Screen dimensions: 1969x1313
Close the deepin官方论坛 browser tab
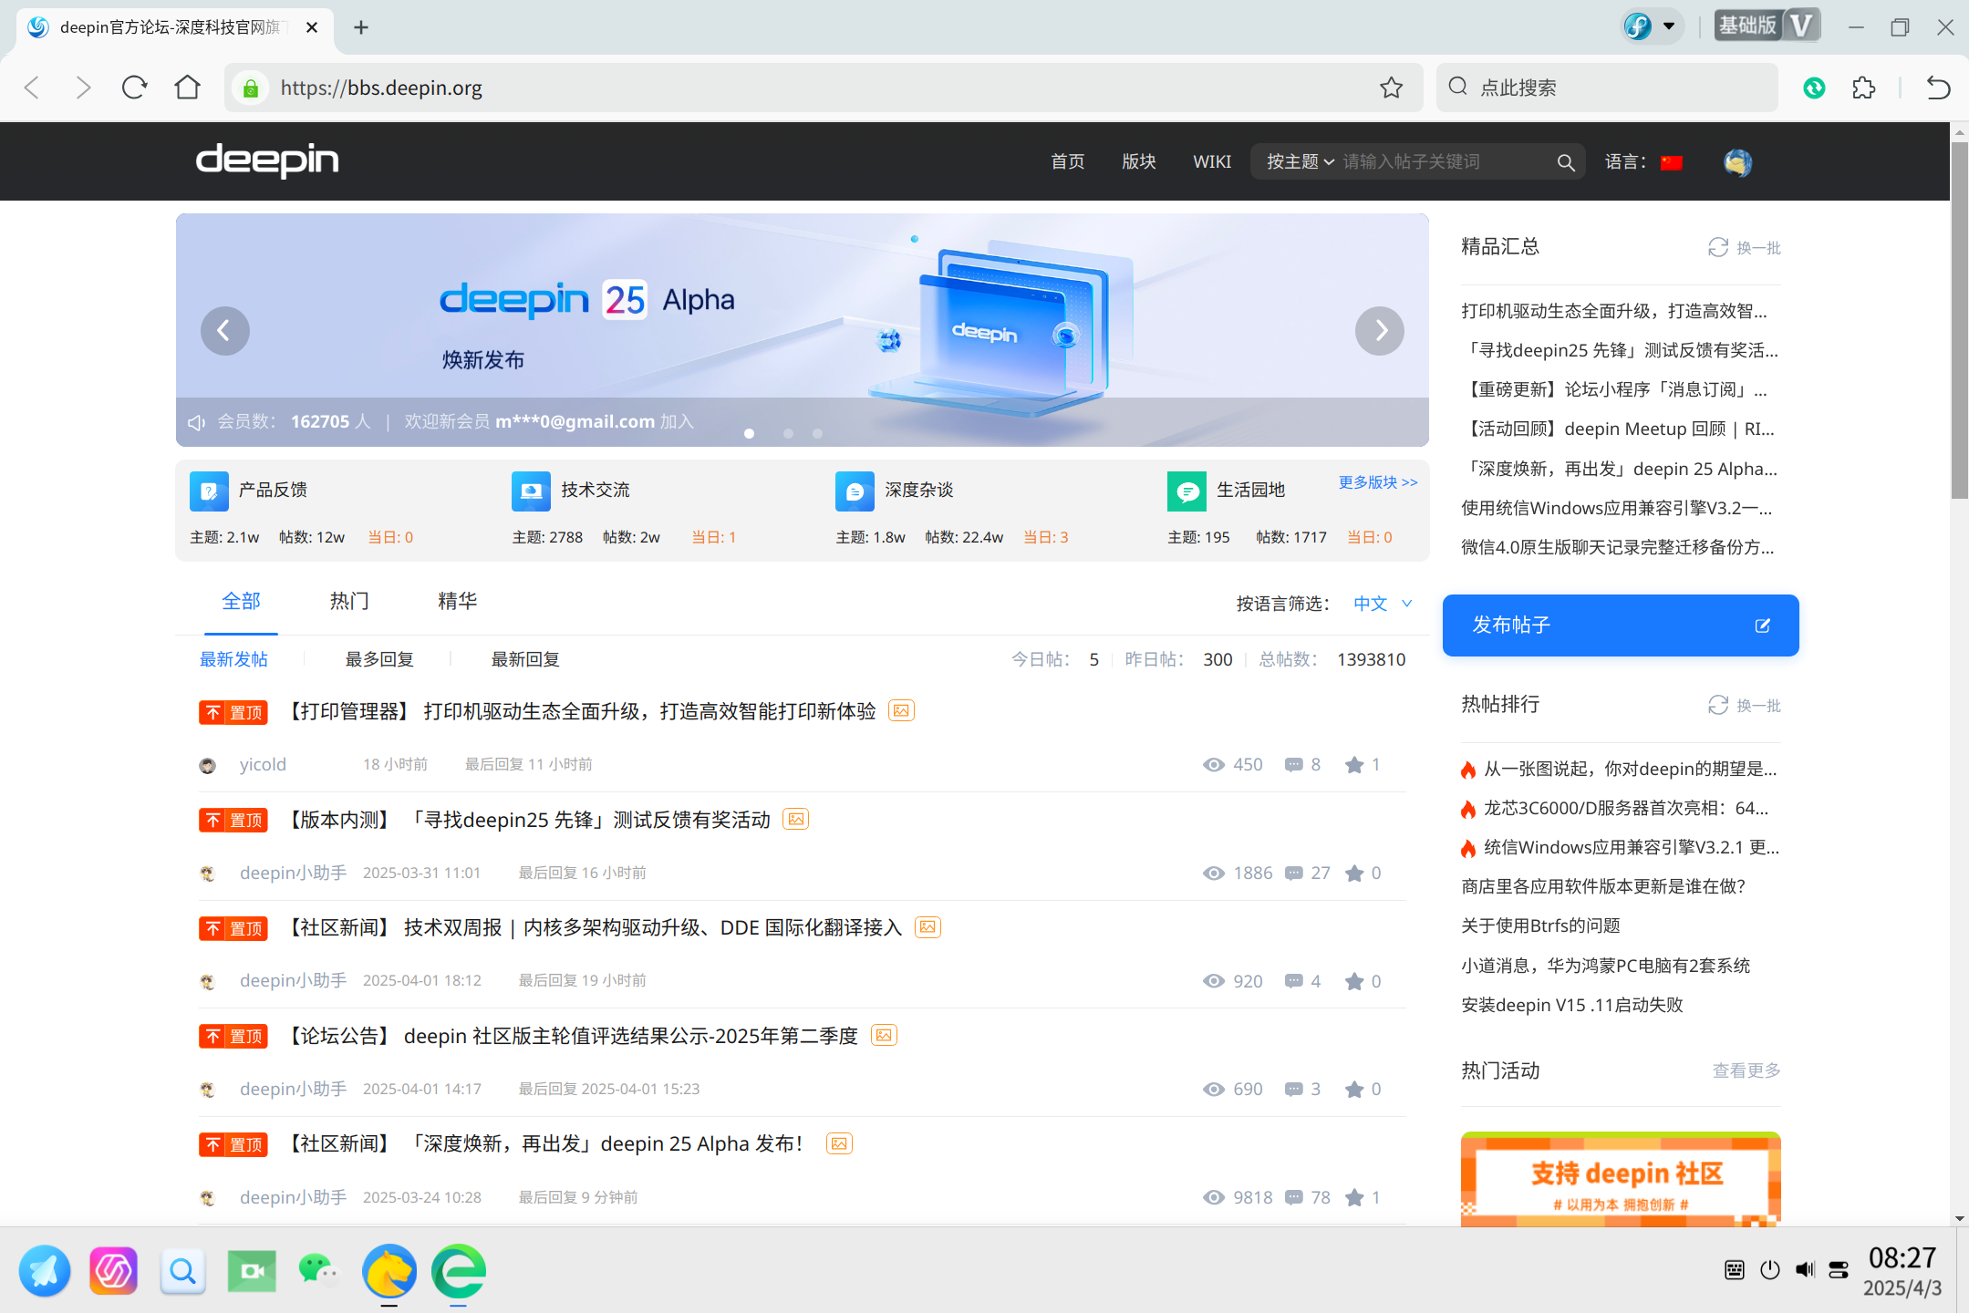pos(312,27)
